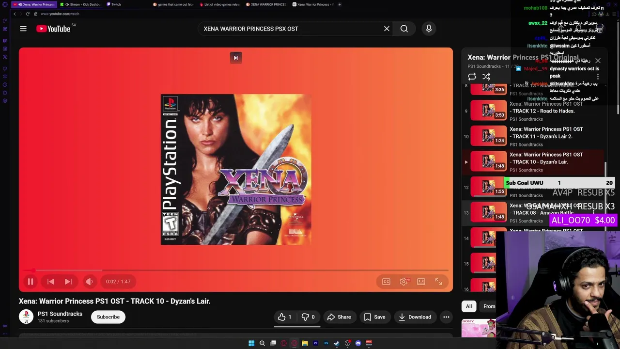
Task: Open the PS1 Soundtracks channel avatar
Action: tap(26, 317)
